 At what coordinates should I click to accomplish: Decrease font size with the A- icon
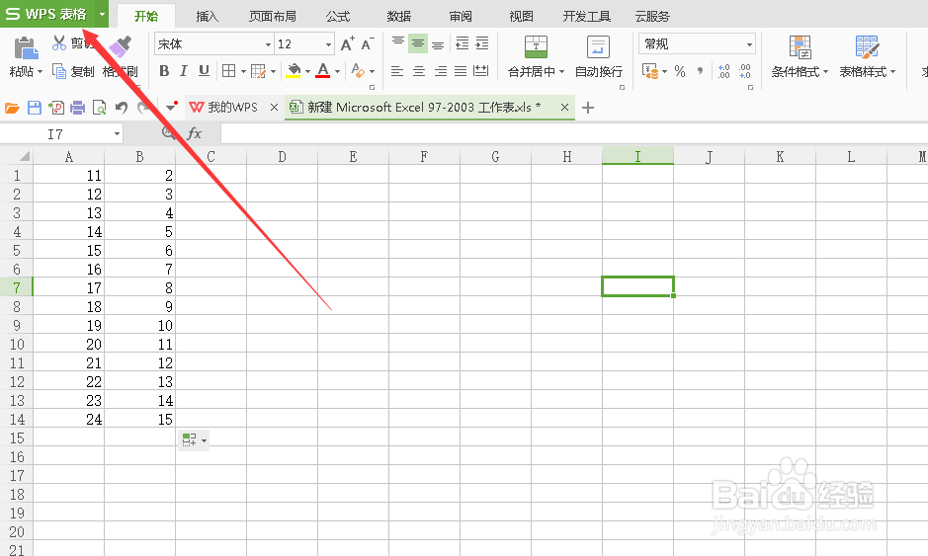[368, 43]
